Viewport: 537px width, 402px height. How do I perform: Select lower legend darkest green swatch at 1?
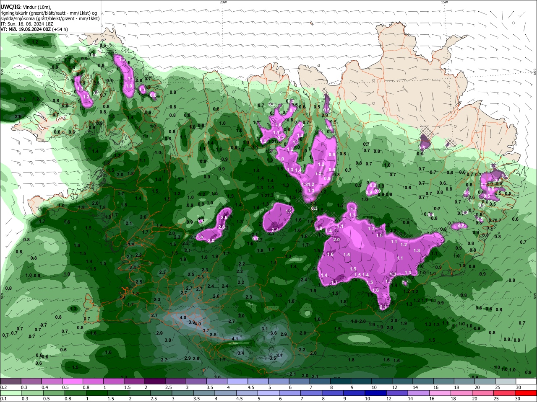[x=97, y=393]
